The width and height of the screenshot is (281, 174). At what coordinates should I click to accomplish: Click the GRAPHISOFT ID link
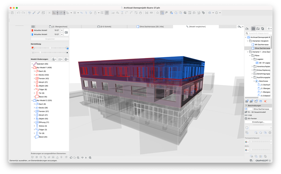tap(263, 161)
